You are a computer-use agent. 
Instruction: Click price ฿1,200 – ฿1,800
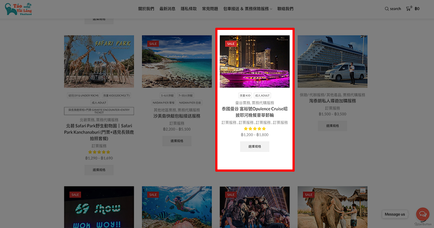tap(255, 135)
